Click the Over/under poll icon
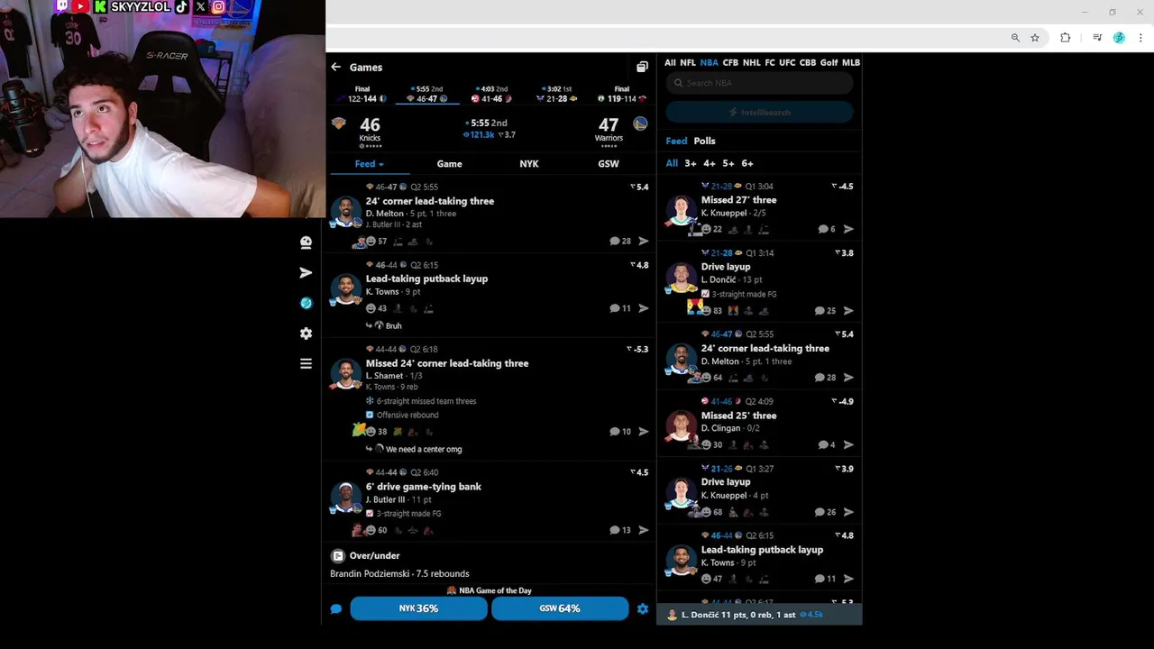This screenshot has width=1154, height=649. tap(337, 556)
